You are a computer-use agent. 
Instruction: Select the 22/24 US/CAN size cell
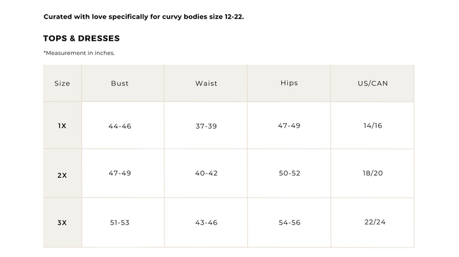(x=375, y=222)
